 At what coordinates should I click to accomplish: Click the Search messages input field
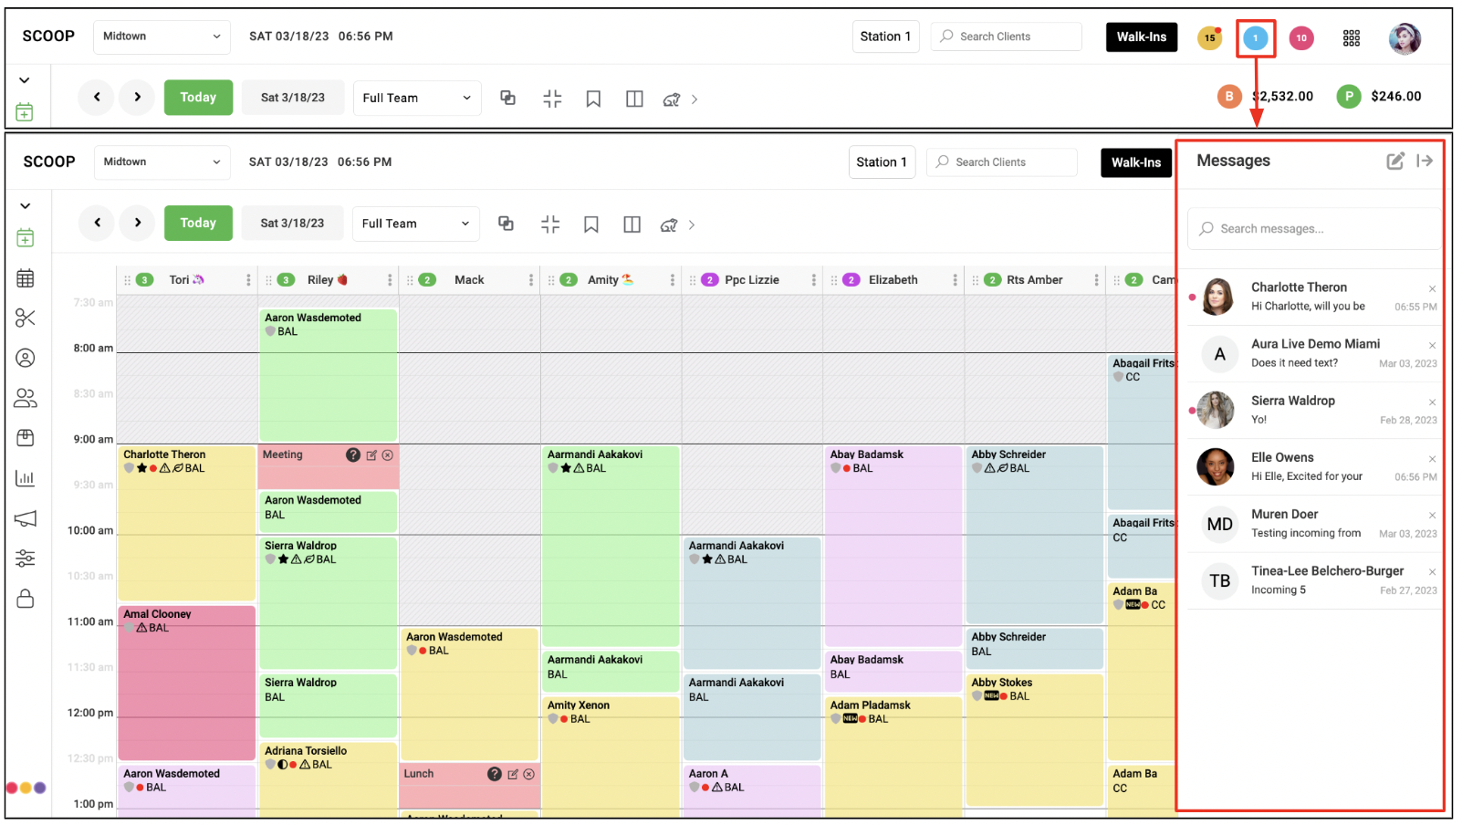tap(1315, 228)
